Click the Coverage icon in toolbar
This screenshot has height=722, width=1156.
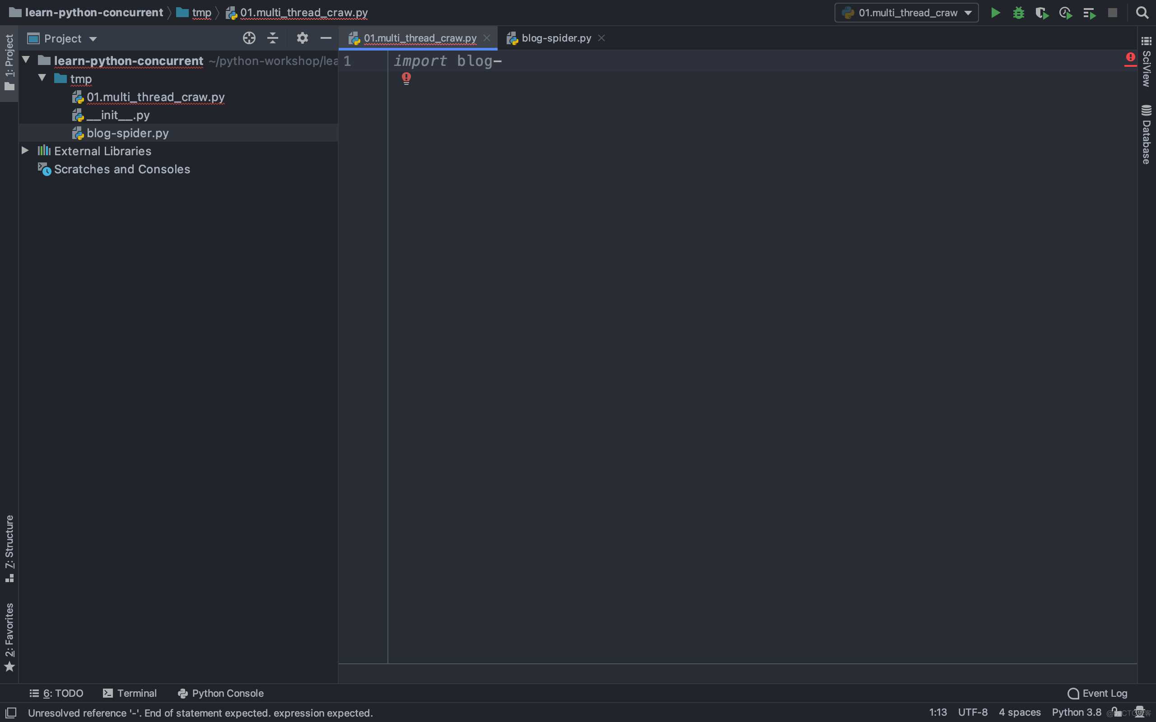pos(1041,12)
